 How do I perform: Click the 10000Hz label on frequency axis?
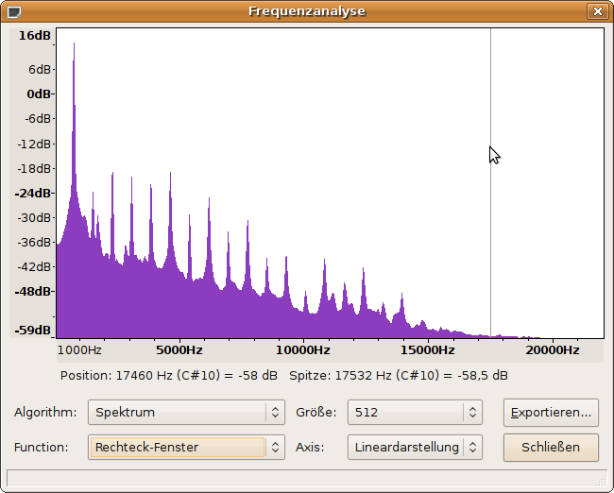coord(302,350)
